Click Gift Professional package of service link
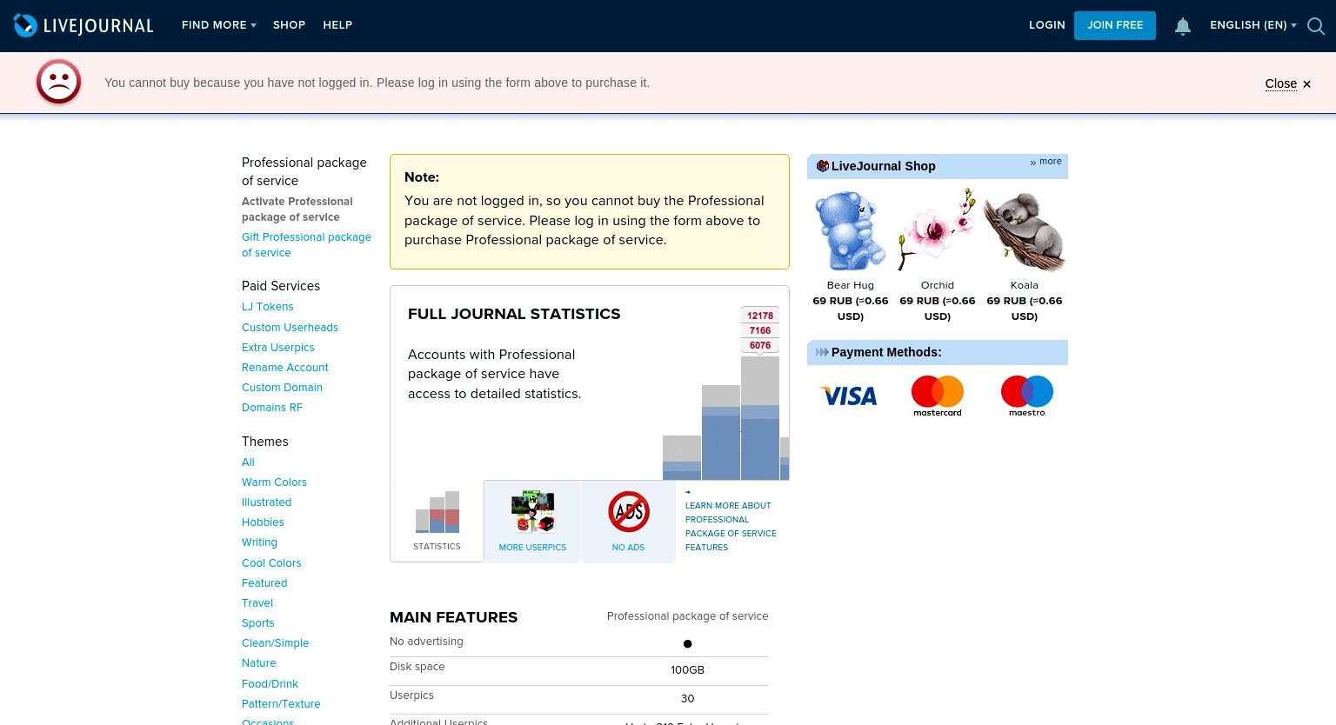Image resolution: width=1336 pixels, height=725 pixels. point(306,245)
